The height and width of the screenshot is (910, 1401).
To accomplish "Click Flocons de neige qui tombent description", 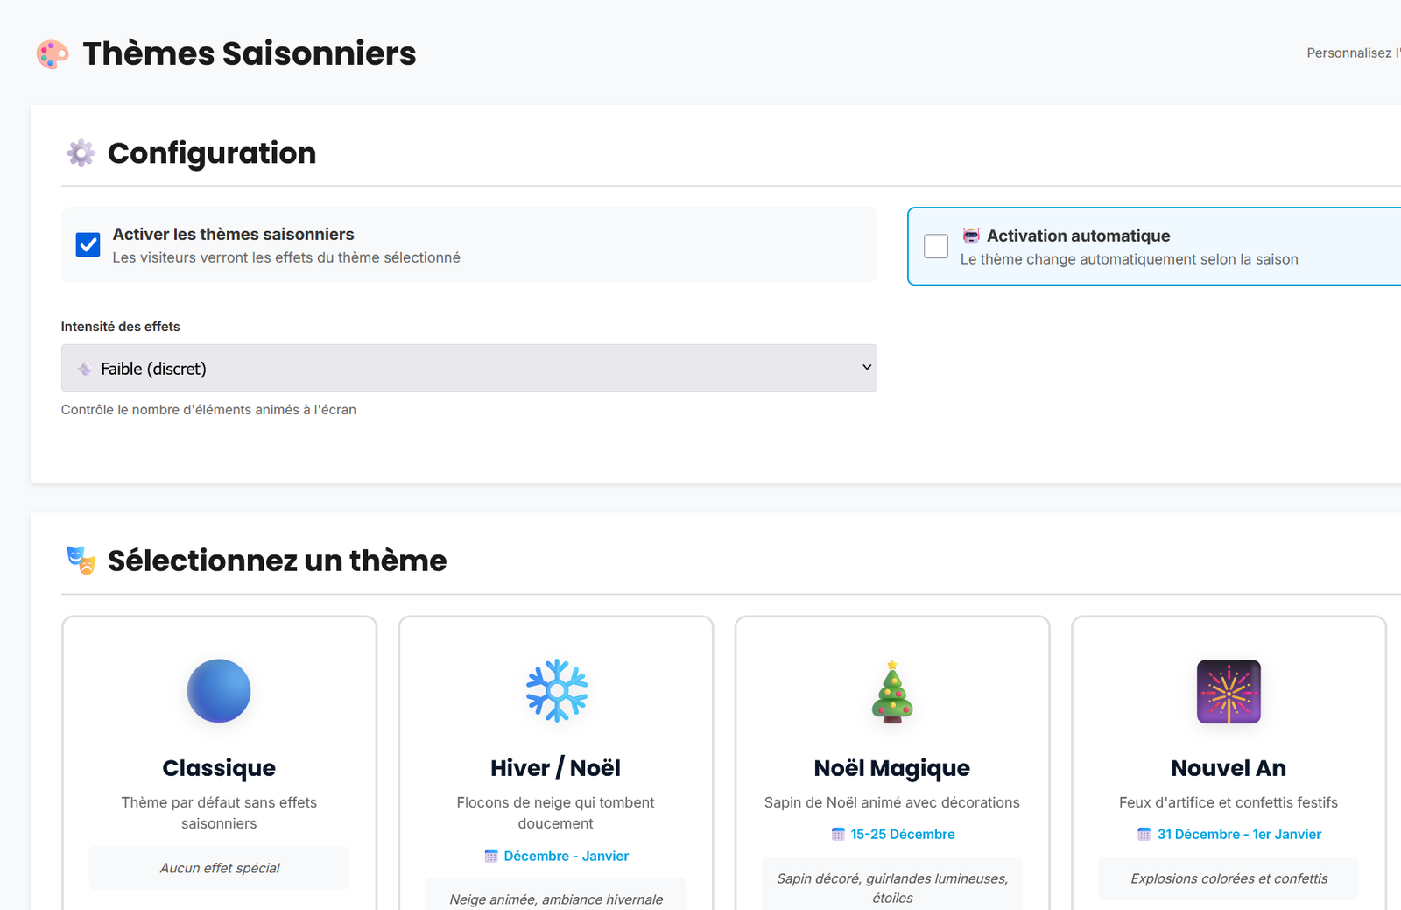I will [x=555, y=813].
